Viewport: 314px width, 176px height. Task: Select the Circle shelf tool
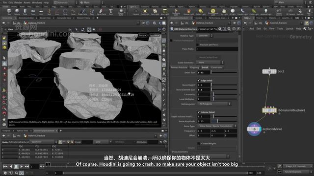pyautogui.click(x=65, y=12)
